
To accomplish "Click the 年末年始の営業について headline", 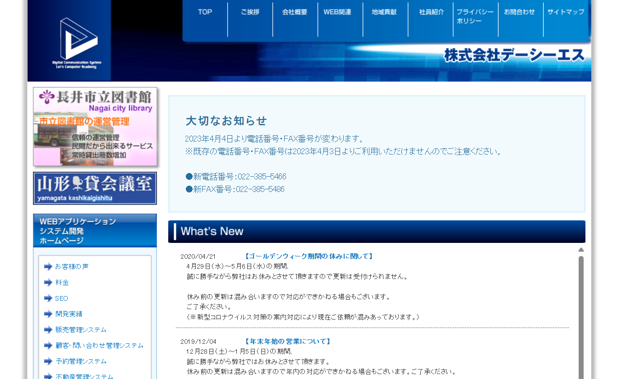I will [x=288, y=341].
